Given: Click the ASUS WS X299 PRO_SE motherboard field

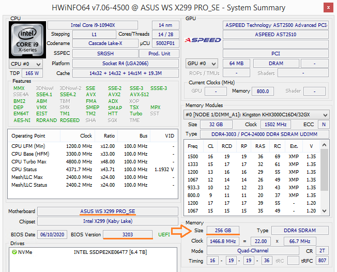Looking at the screenshot, I should coord(108,211).
